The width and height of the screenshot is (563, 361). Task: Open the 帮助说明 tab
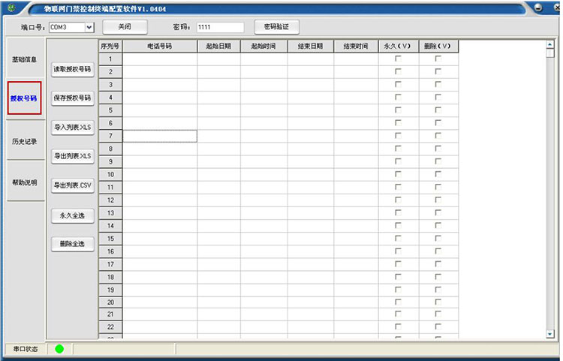coord(24,182)
